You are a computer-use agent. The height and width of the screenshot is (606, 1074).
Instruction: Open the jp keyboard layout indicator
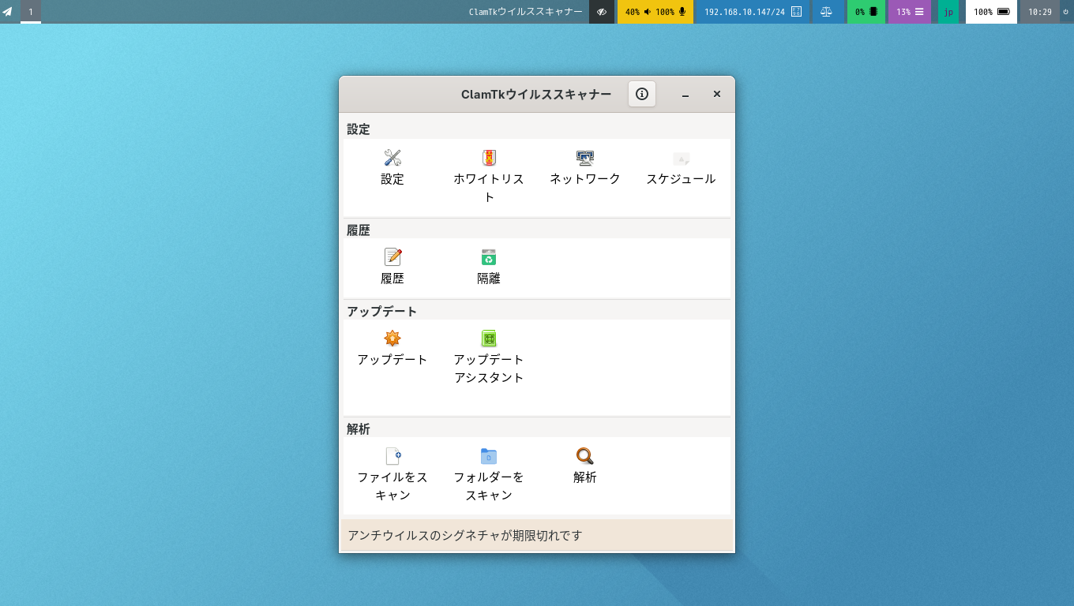click(948, 12)
